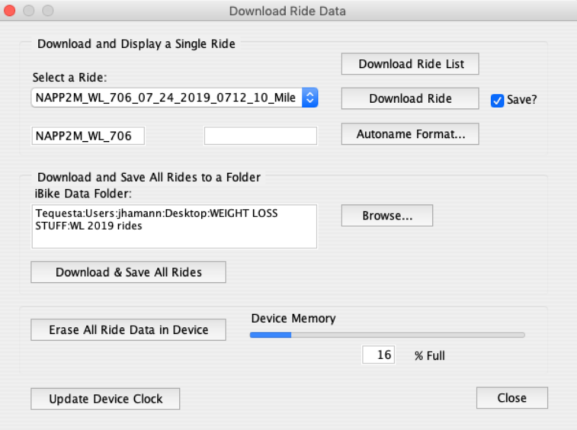Click the red window close button

10,11
